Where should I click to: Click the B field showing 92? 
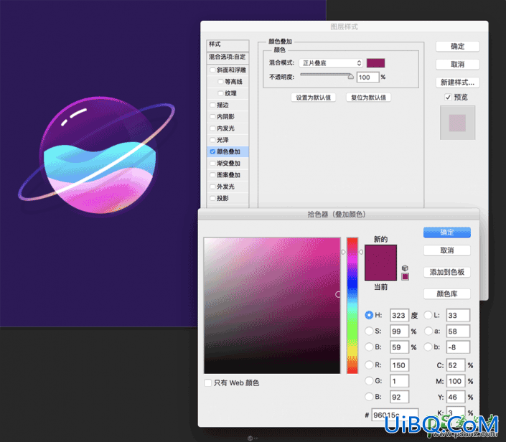point(400,397)
